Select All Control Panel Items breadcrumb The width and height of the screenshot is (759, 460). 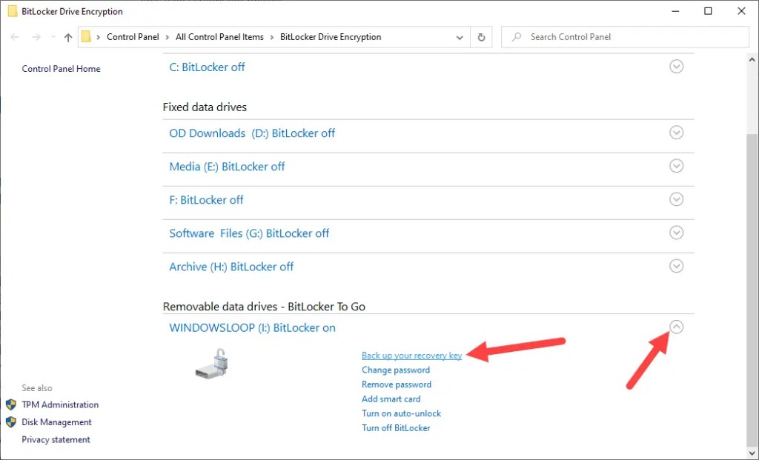(219, 37)
